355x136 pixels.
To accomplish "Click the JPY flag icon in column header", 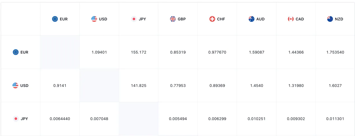I will click(134, 19).
